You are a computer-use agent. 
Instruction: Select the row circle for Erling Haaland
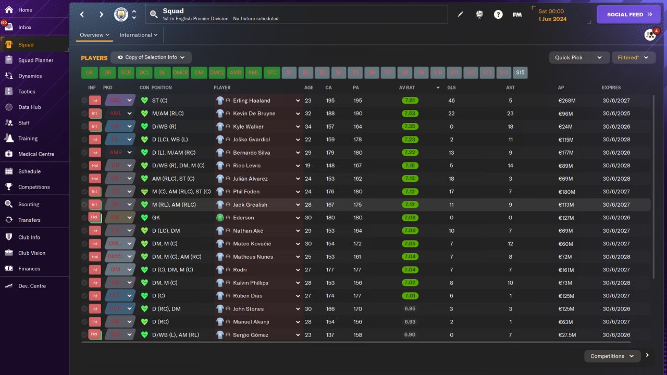point(84,101)
